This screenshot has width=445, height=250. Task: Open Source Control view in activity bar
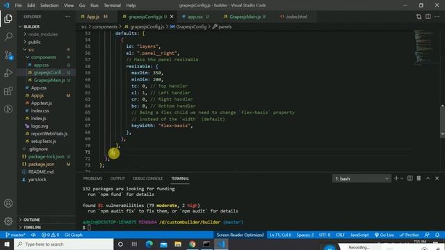click(8, 55)
